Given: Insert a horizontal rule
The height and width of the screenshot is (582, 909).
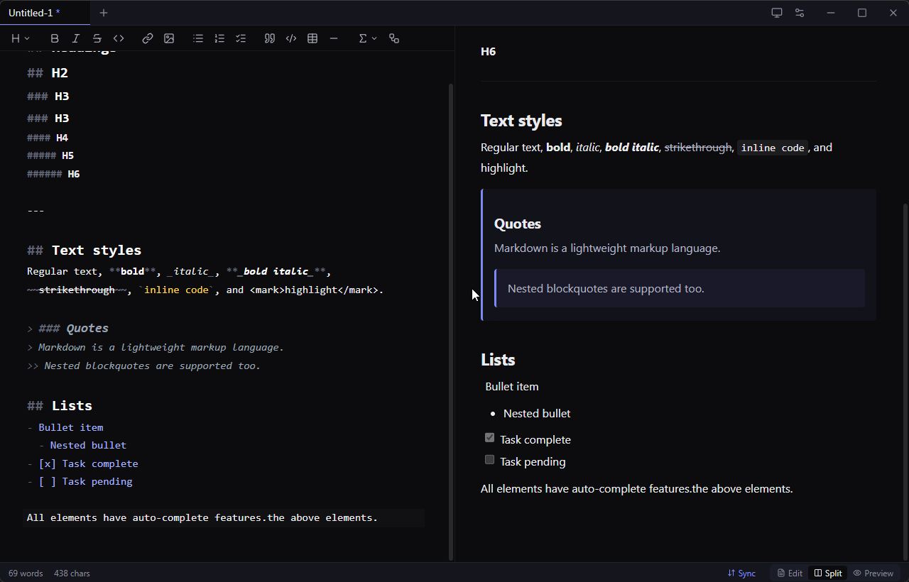Looking at the screenshot, I should coord(334,38).
